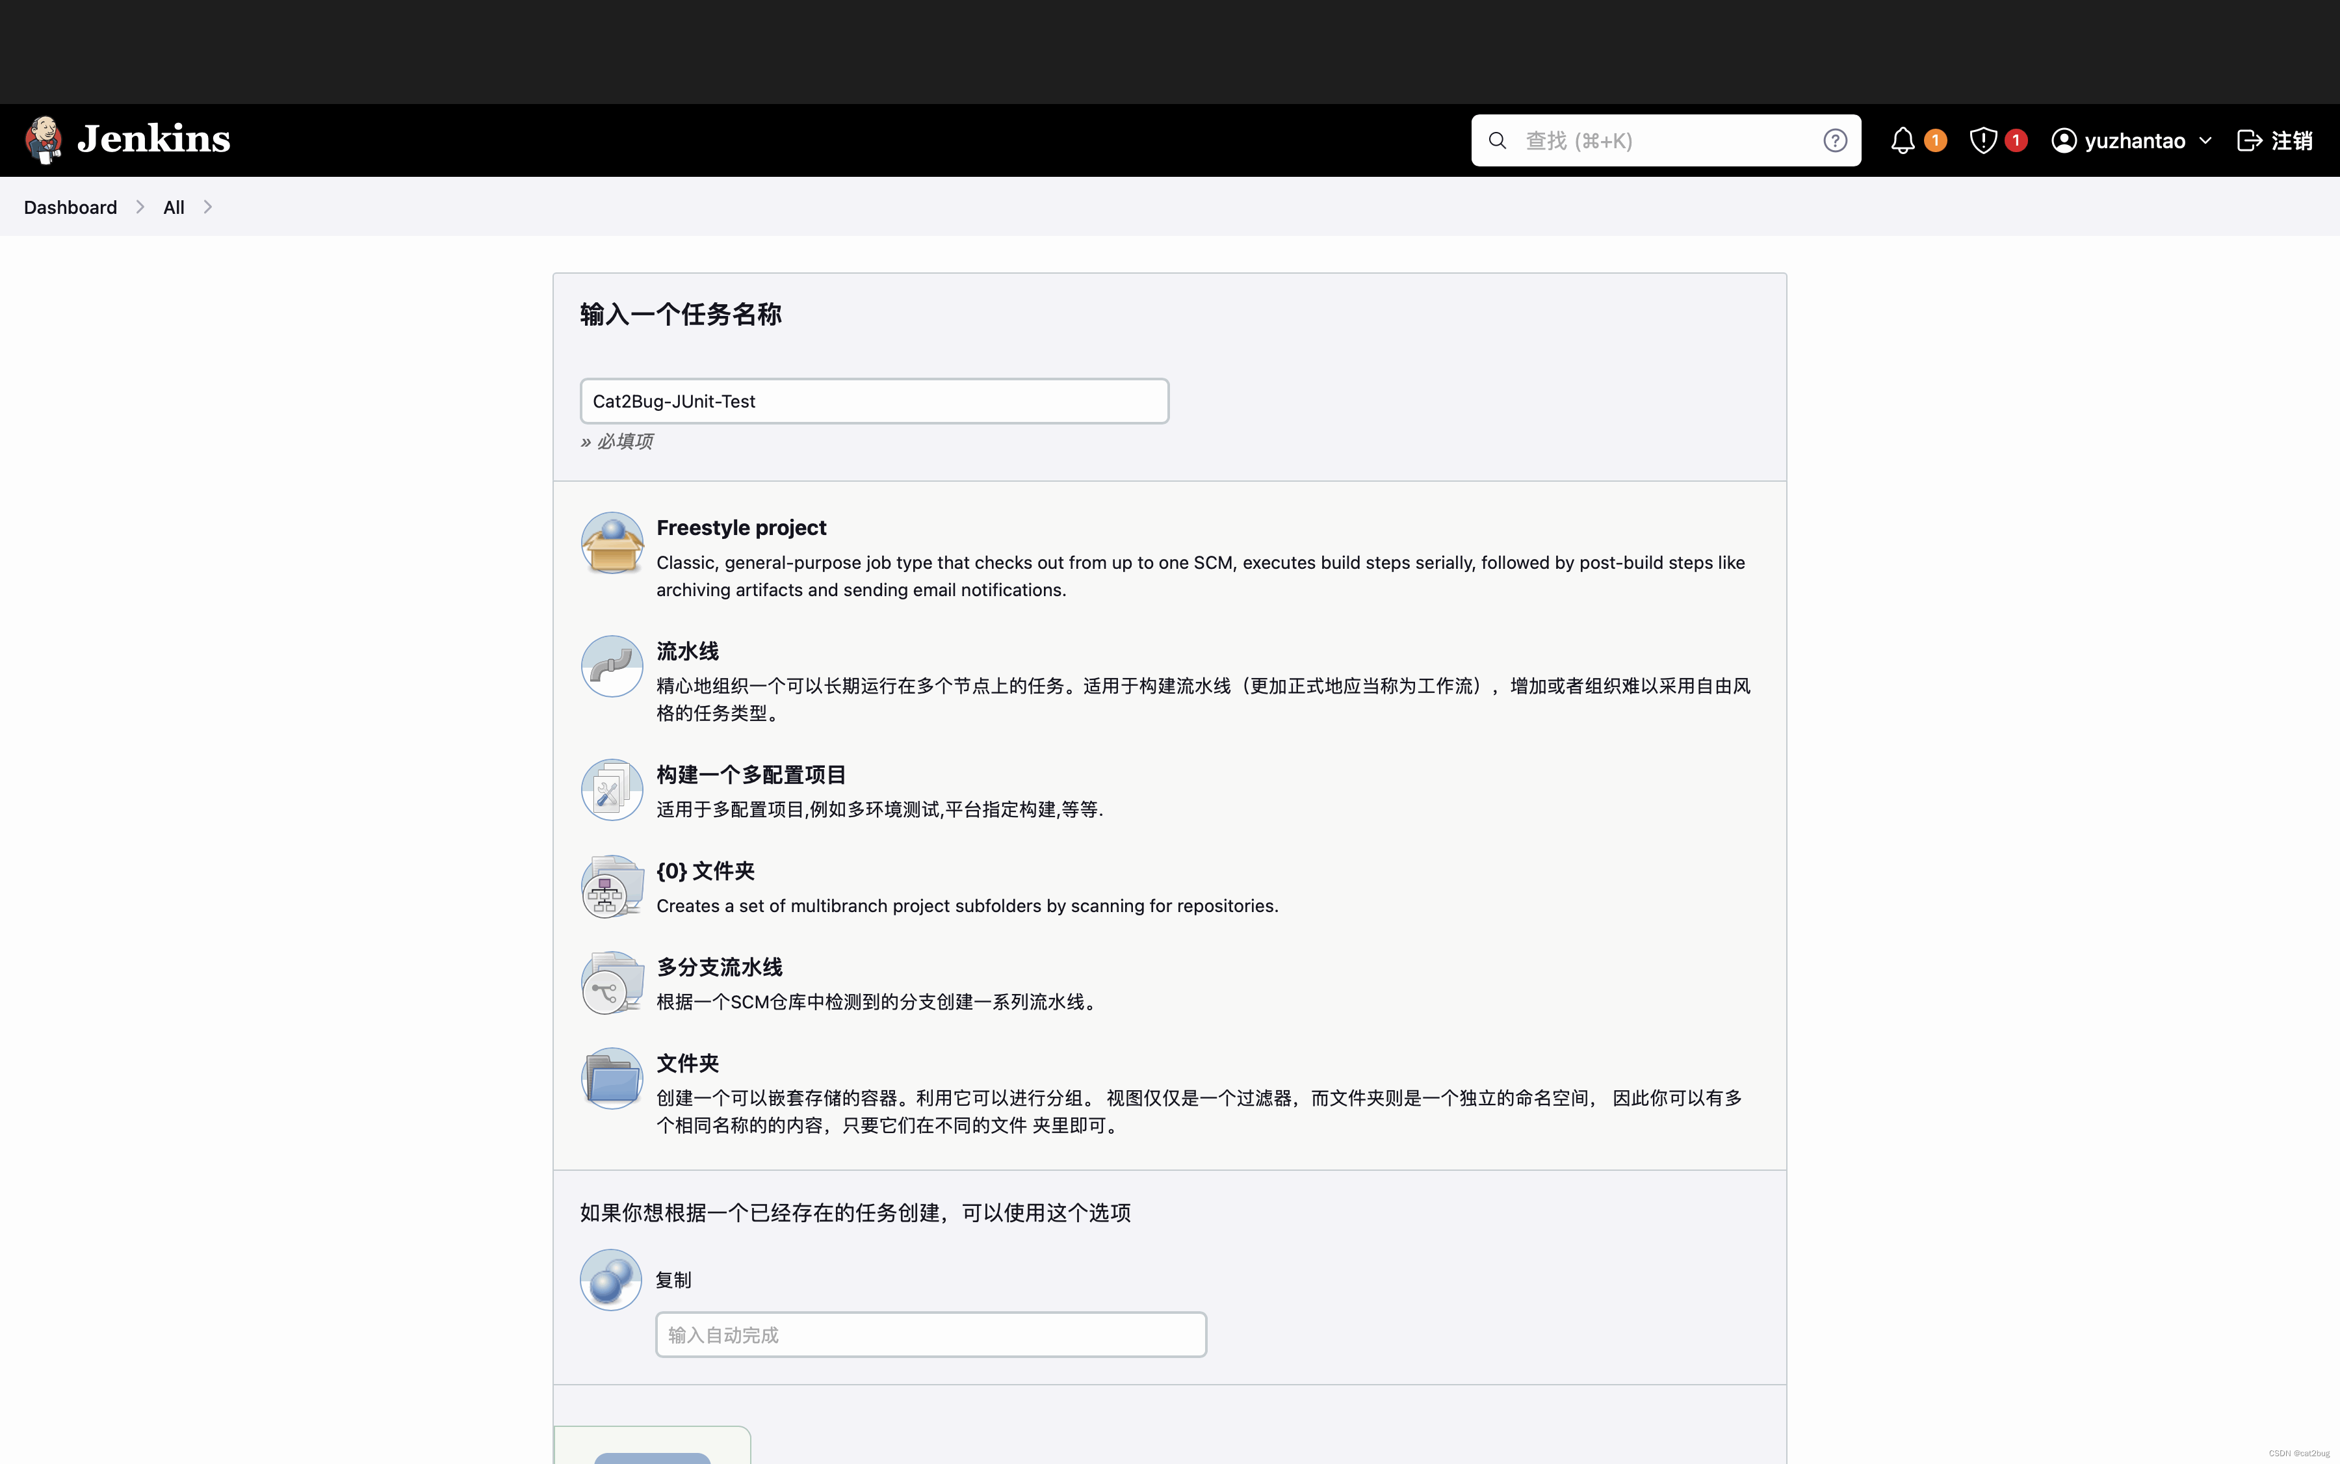Choose the 流水线 pipeline option title
The width and height of the screenshot is (2340, 1464).
click(x=686, y=651)
